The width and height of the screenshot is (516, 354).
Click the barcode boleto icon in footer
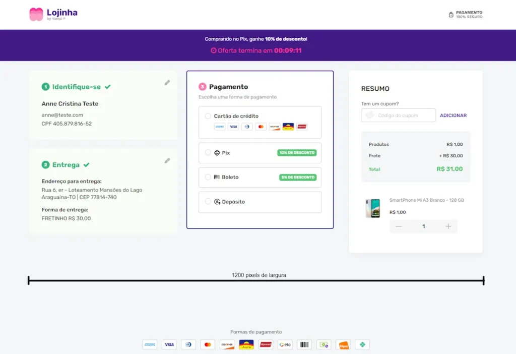tap(304, 345)
